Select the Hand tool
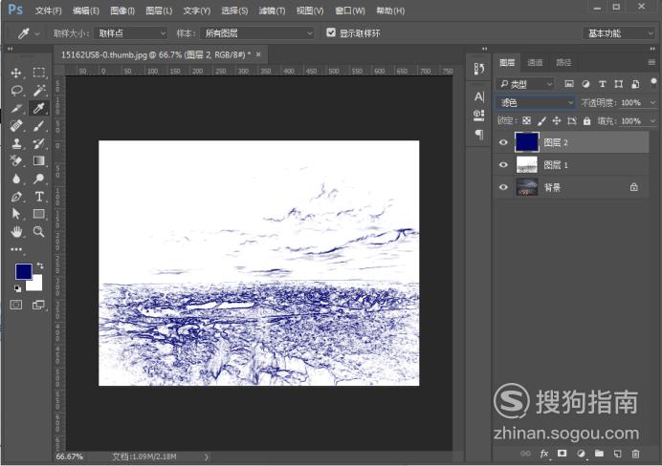662x466 pixels. 16,231
